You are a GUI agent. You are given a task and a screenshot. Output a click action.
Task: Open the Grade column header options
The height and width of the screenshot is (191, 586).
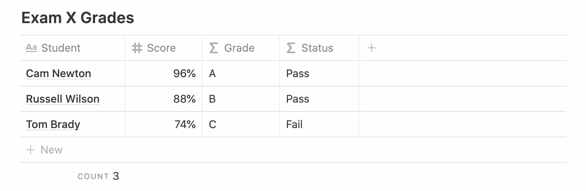tap(241, 48)
